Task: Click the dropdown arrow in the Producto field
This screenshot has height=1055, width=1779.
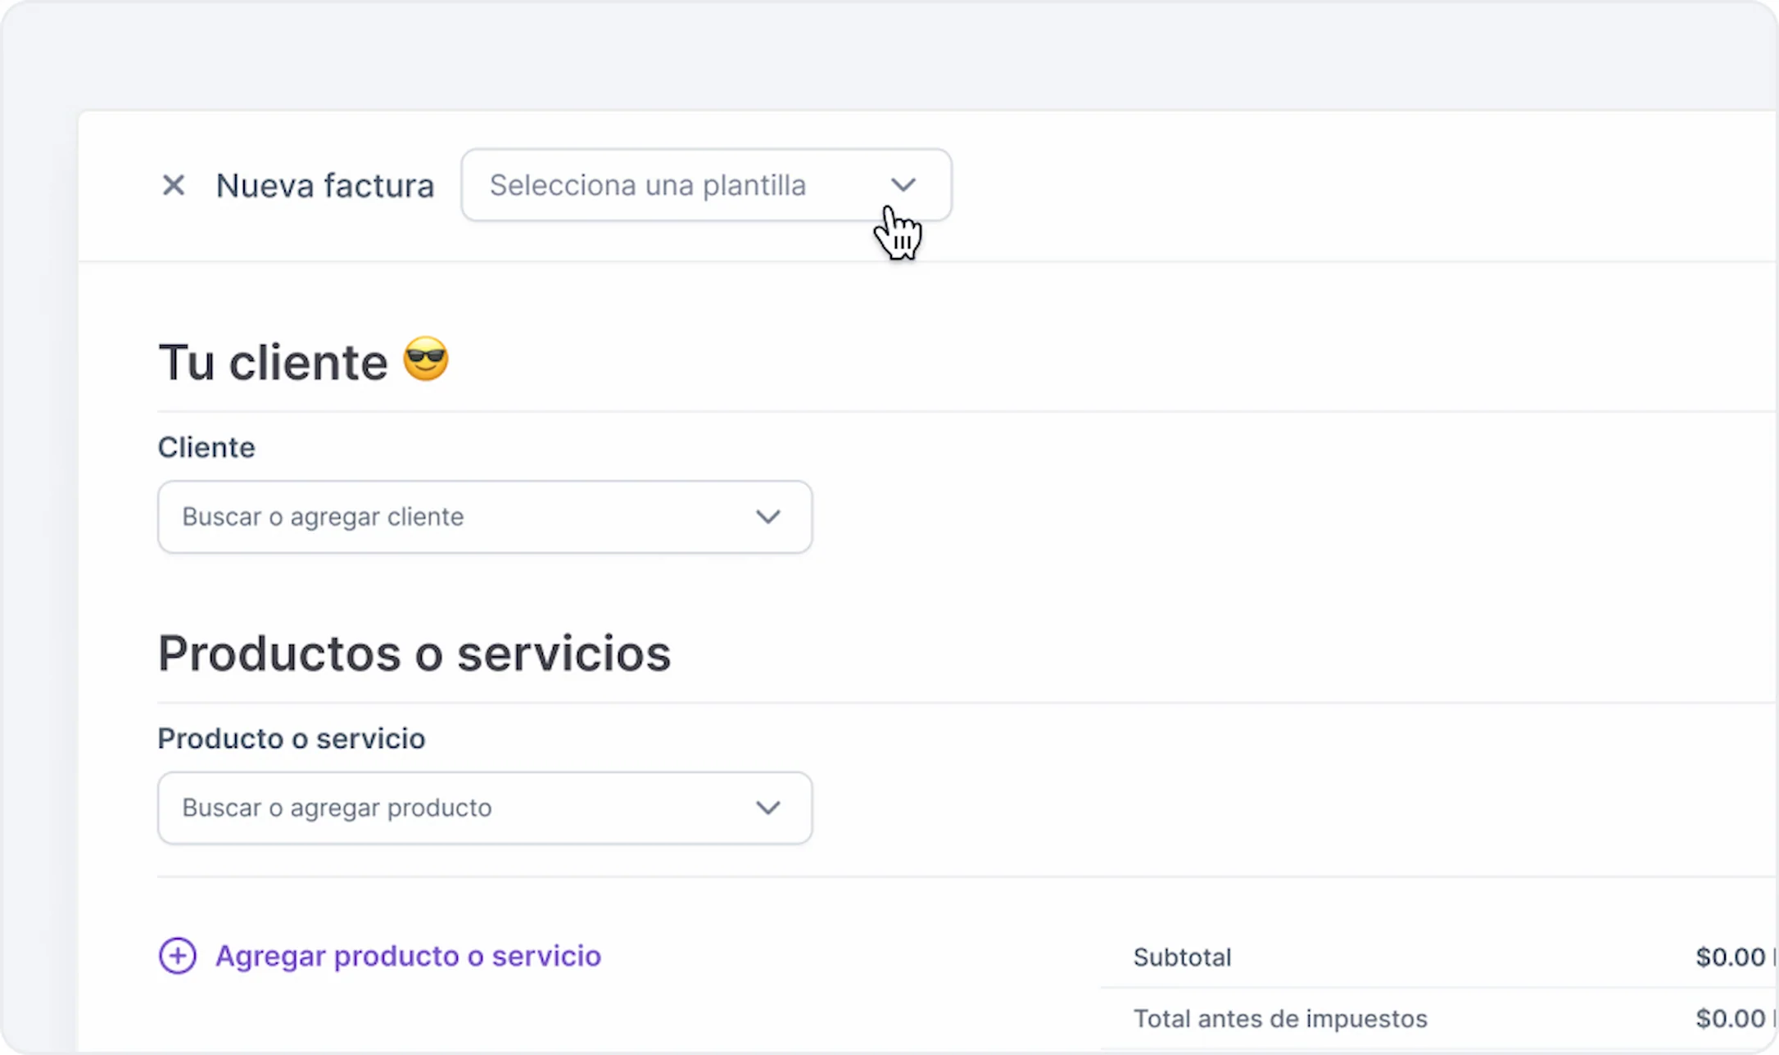Action: click(x=768, y=808)
